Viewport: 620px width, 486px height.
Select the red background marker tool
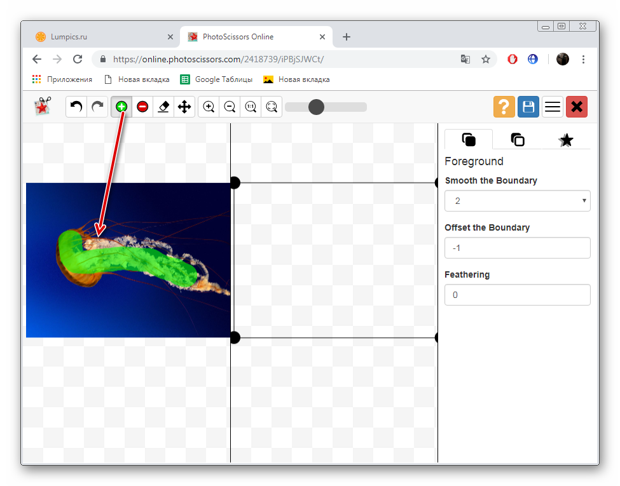pos(142,107)
